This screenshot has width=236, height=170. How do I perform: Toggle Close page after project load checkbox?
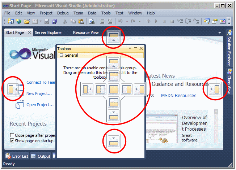(x=12, y=135)
